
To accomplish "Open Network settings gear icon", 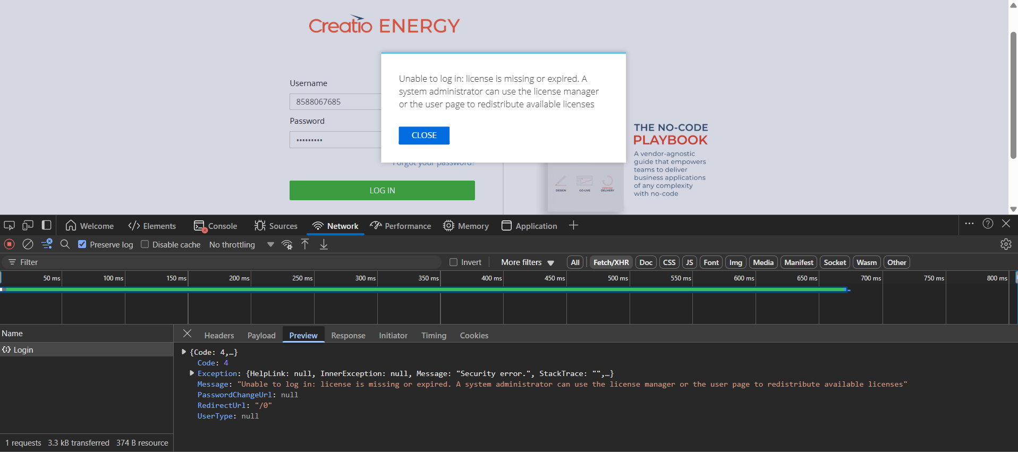I will point(1006,244).
